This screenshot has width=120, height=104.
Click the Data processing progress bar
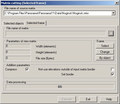[x=60, y=87]
